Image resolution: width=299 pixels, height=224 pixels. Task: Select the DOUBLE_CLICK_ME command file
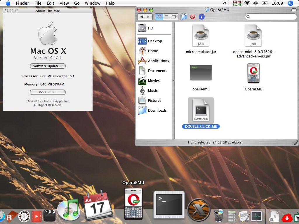click(201, 111)
